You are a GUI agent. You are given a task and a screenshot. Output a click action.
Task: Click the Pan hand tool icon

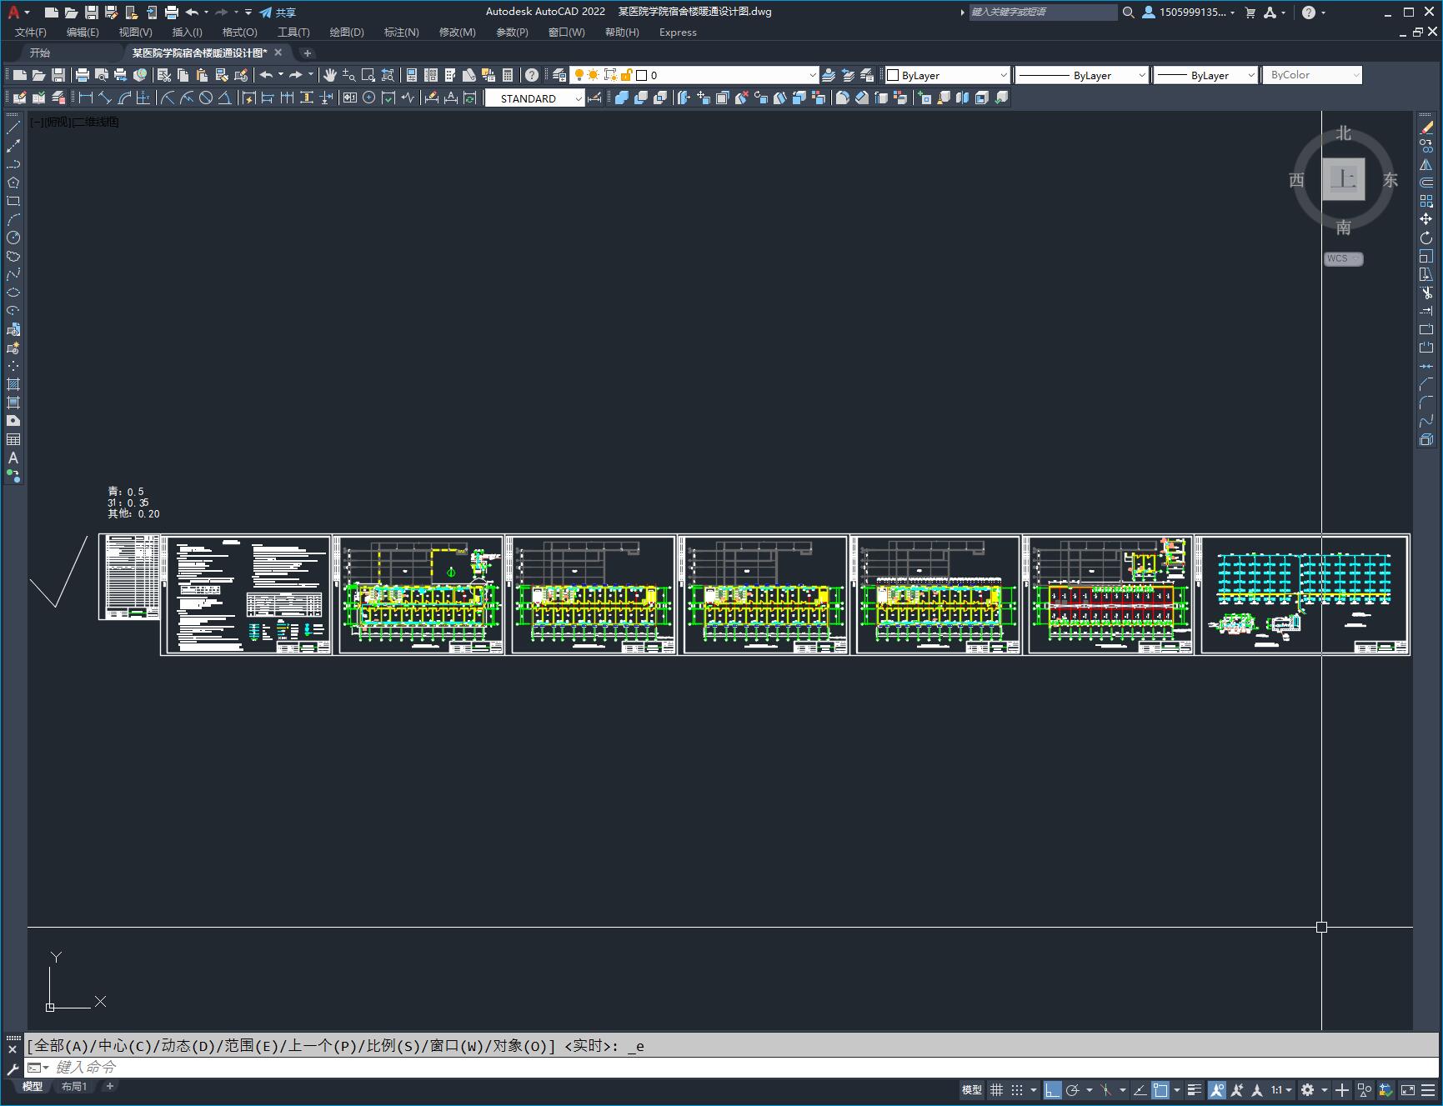[x=330, y=75]
